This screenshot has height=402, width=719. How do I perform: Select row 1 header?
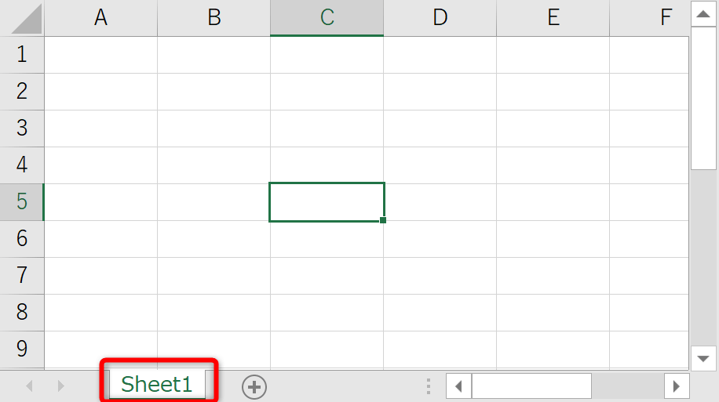[22, 55]
